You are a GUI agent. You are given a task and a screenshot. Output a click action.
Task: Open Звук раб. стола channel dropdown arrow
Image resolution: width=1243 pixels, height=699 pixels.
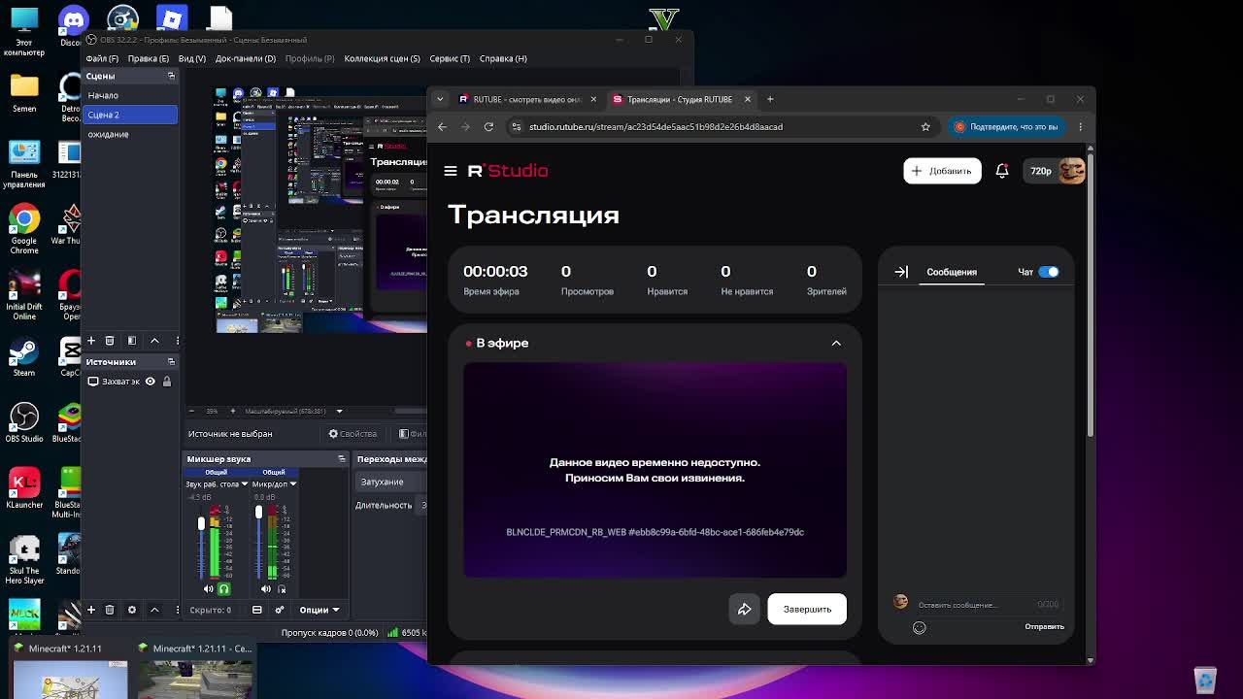(x=243, y=483)
